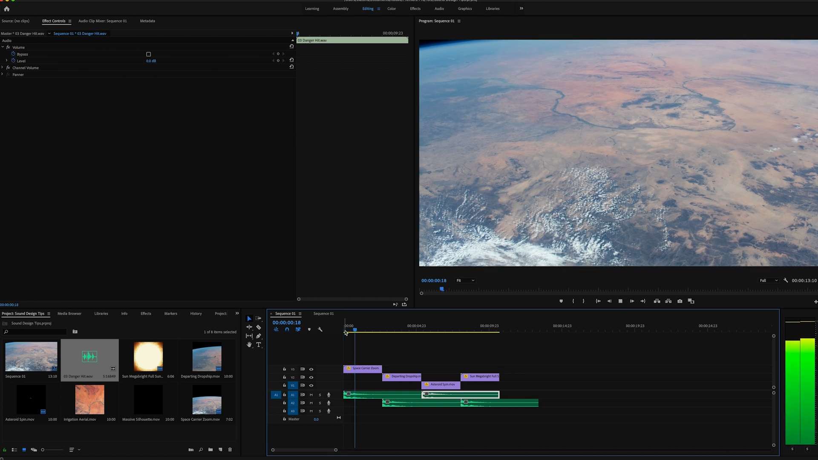Screen dimensions: 818x460
Task: Solo audio track A2
Action: [x=320, y=403]
